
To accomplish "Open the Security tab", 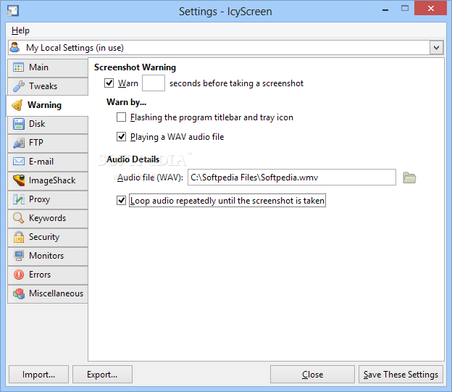I will point(48,237).
